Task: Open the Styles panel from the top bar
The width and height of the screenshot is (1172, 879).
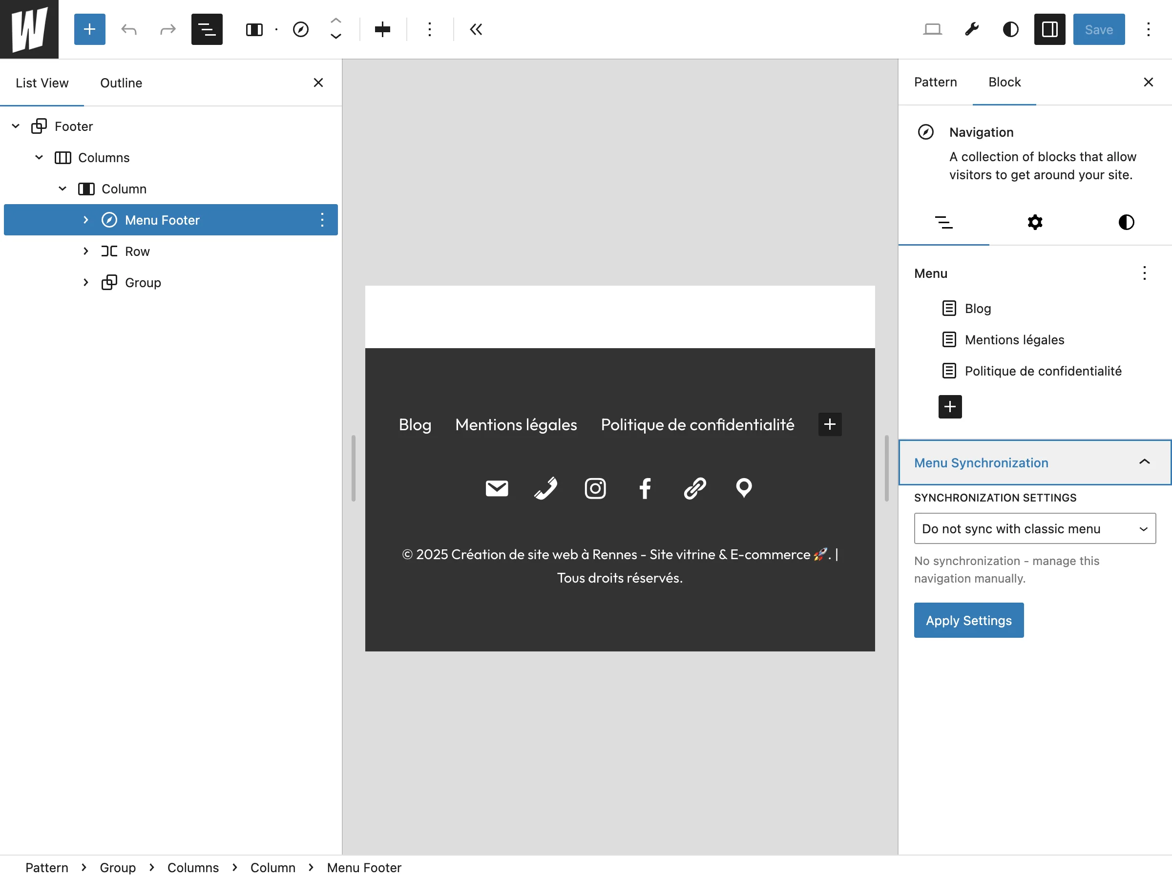Action: tap(1010, 29)
